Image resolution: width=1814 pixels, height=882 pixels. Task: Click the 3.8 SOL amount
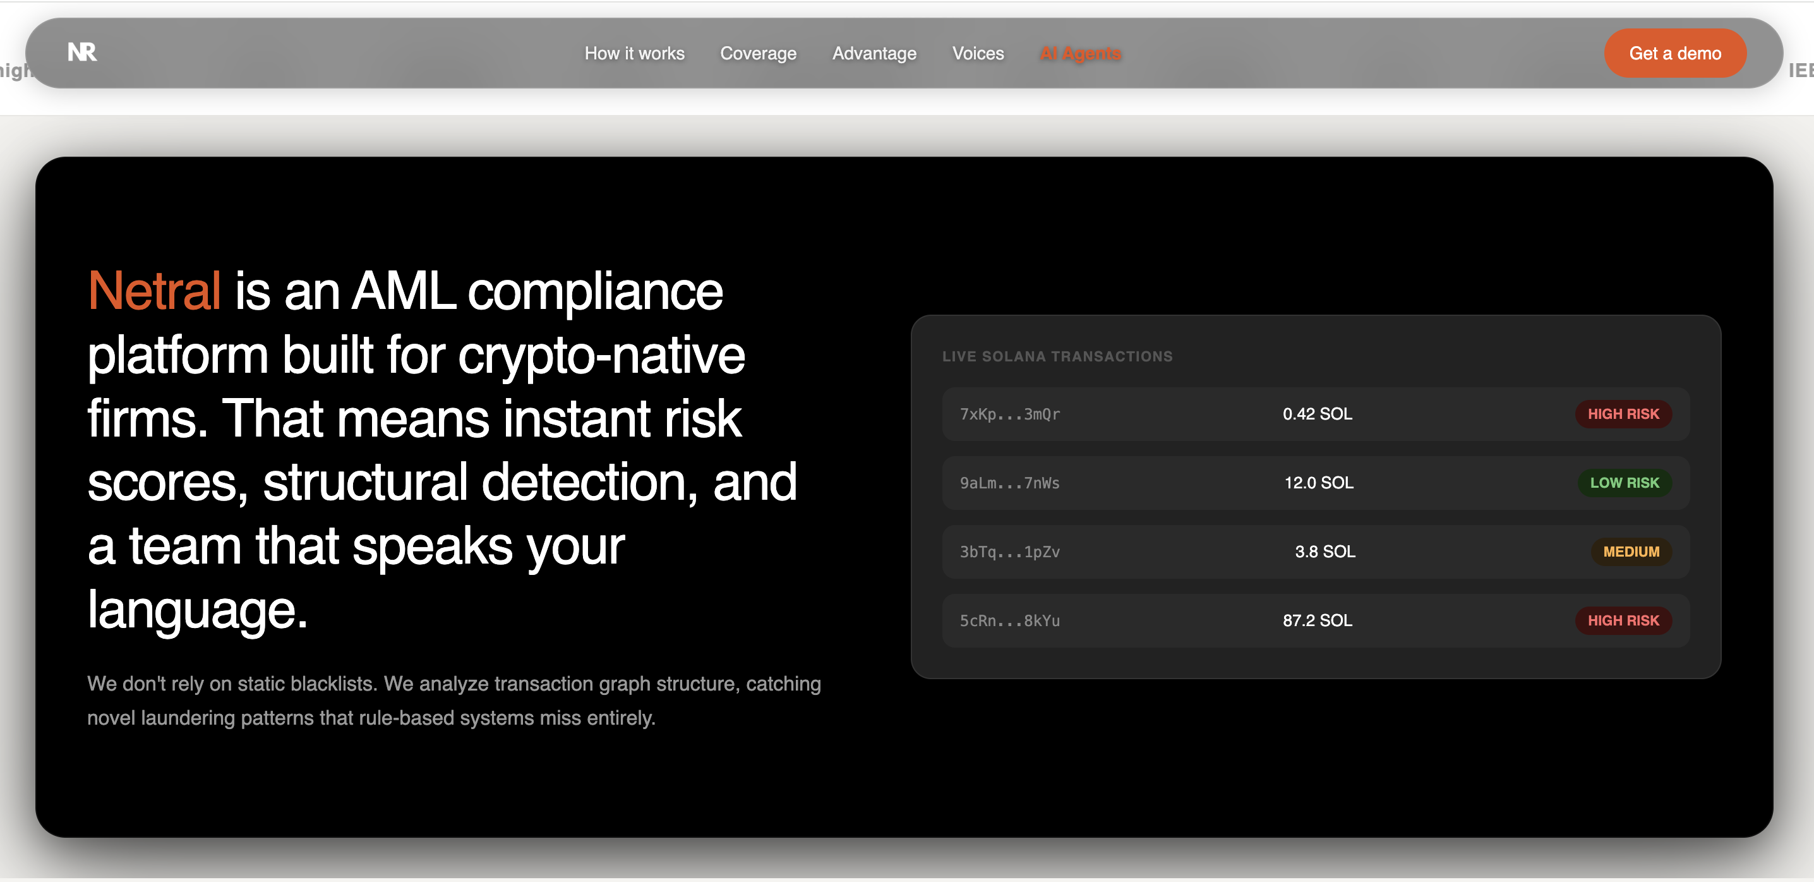(x=1324, y=552)
